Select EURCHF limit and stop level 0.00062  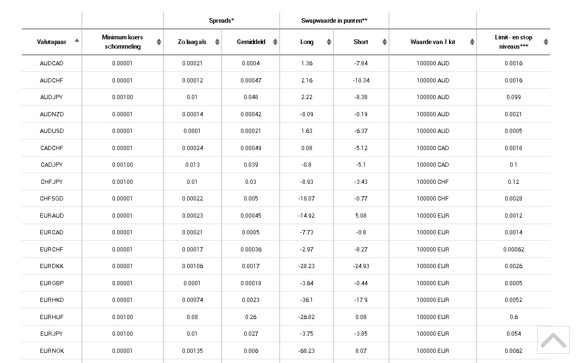click(514, 250)
